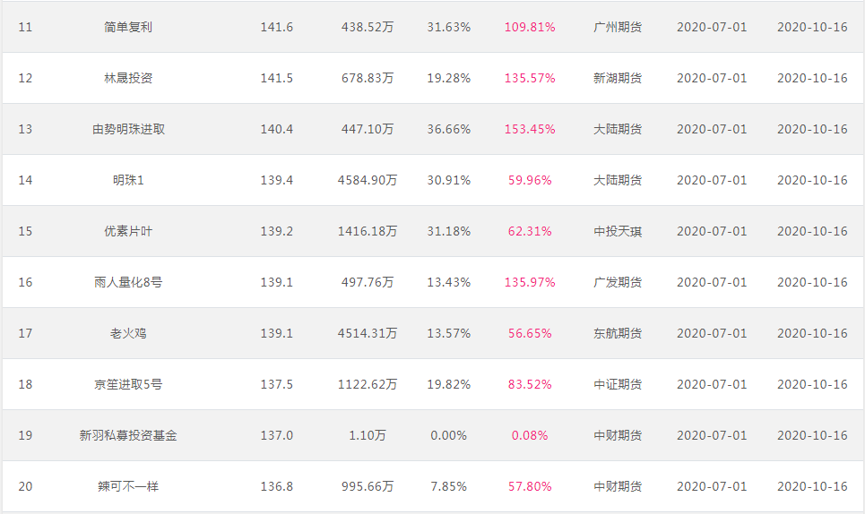Open the 老火鸡 account entry

(128, 333)
